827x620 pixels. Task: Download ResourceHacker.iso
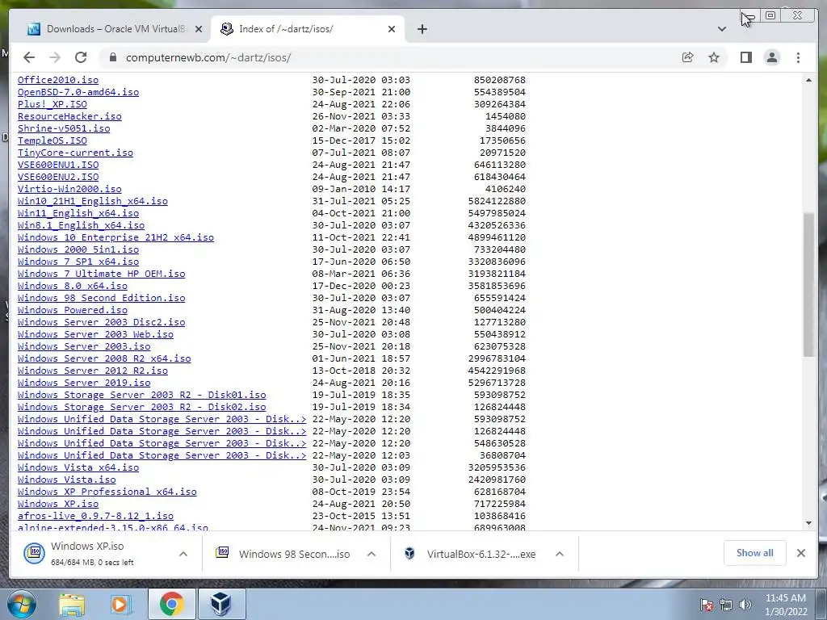click(69, 116)
